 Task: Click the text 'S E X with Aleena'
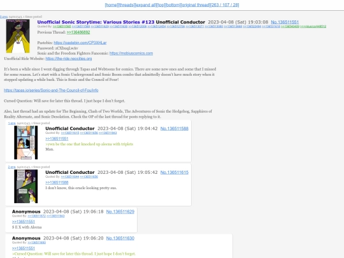pyautogui.click(x=27, y=227)
